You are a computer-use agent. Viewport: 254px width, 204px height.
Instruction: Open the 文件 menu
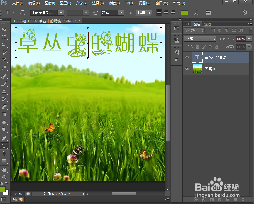(18, 3)
